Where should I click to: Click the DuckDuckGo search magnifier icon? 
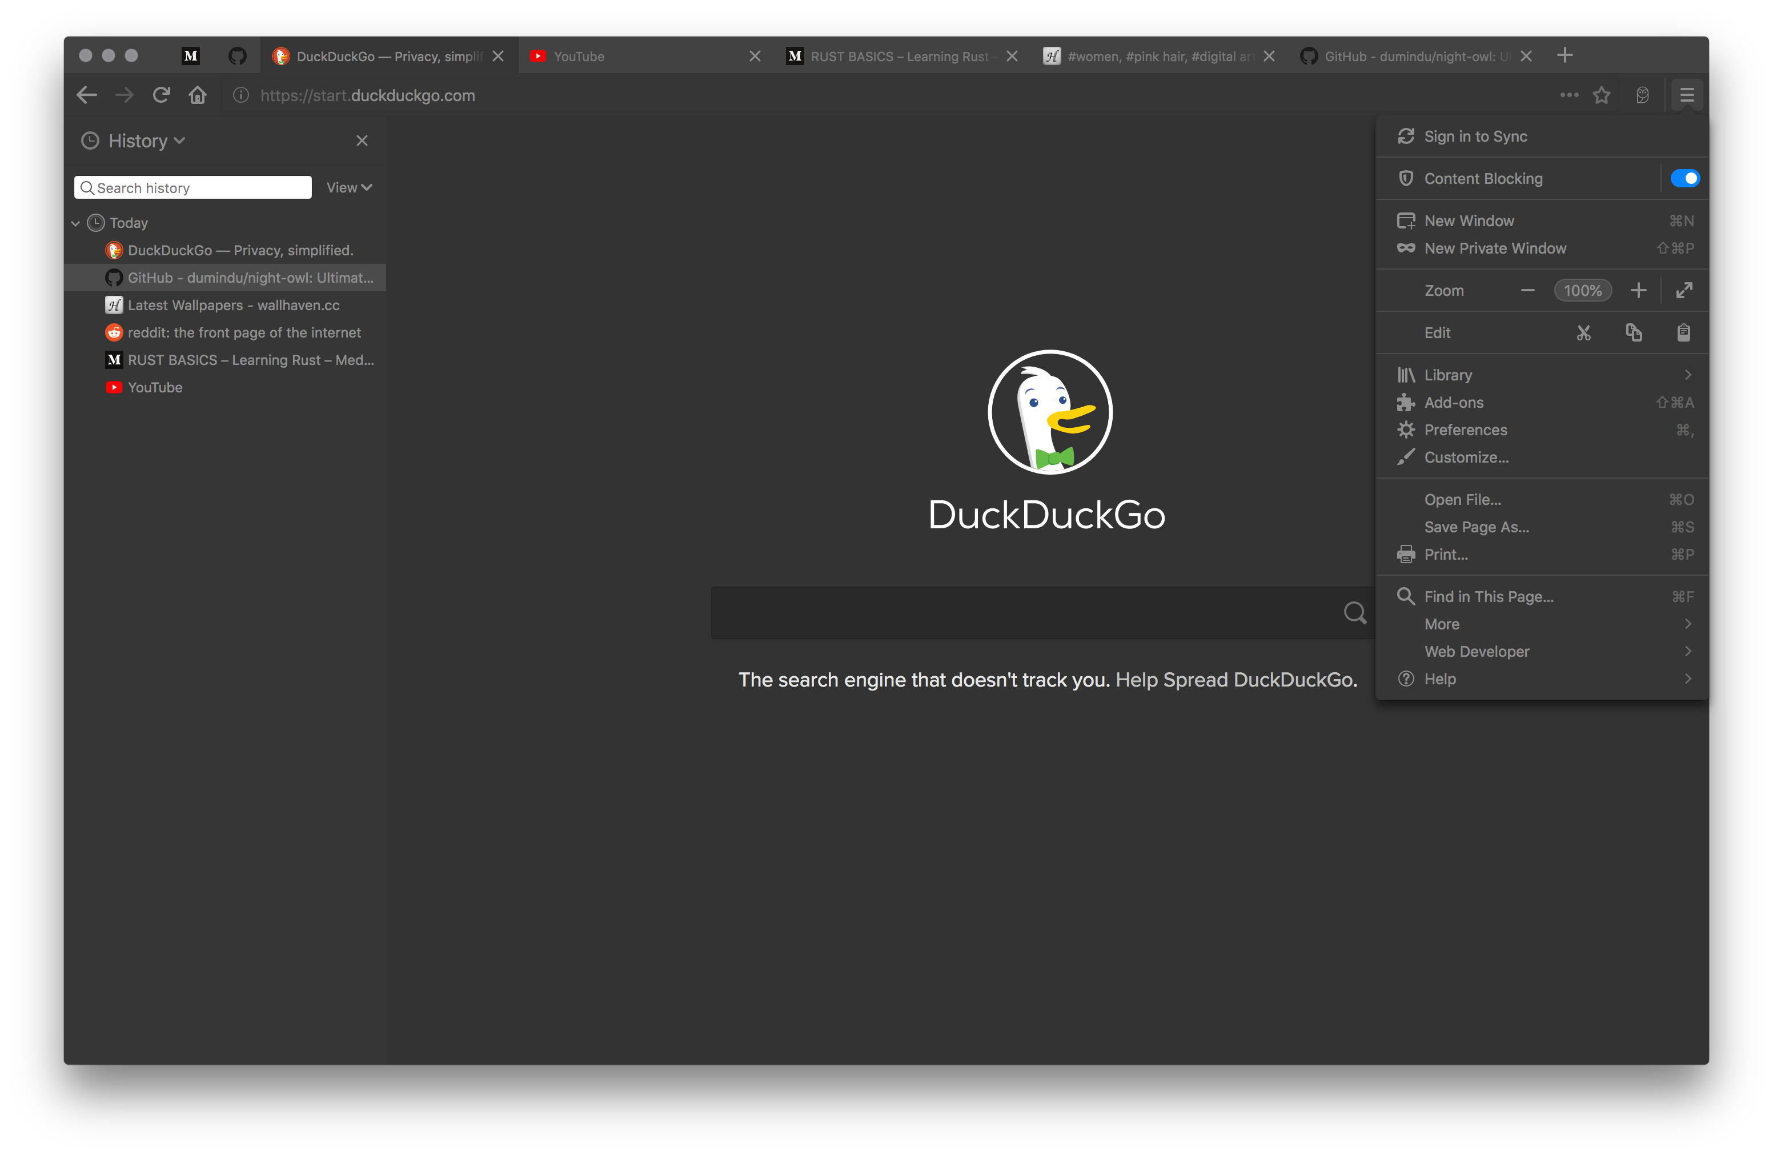1354,613
